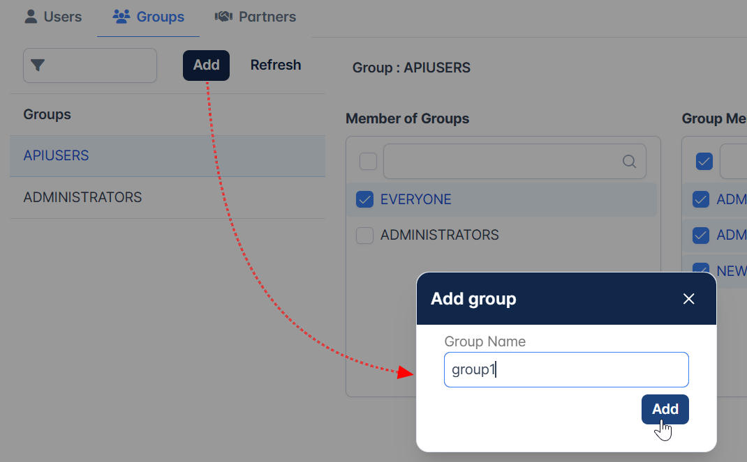Click the funnel filter icon

(38, 65)
